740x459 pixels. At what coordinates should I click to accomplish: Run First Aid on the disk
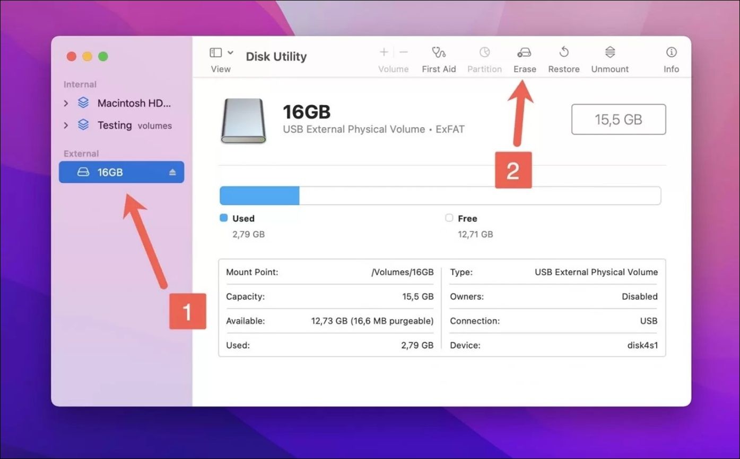point(439,52)
